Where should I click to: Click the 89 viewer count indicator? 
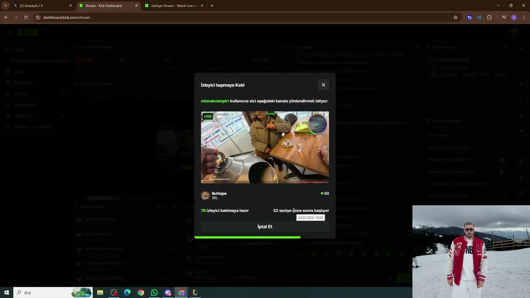[x=325, y=193]
